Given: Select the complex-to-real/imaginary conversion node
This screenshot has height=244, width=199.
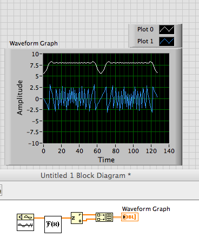Looking at the screenshot, I should (x=77, y=218).
